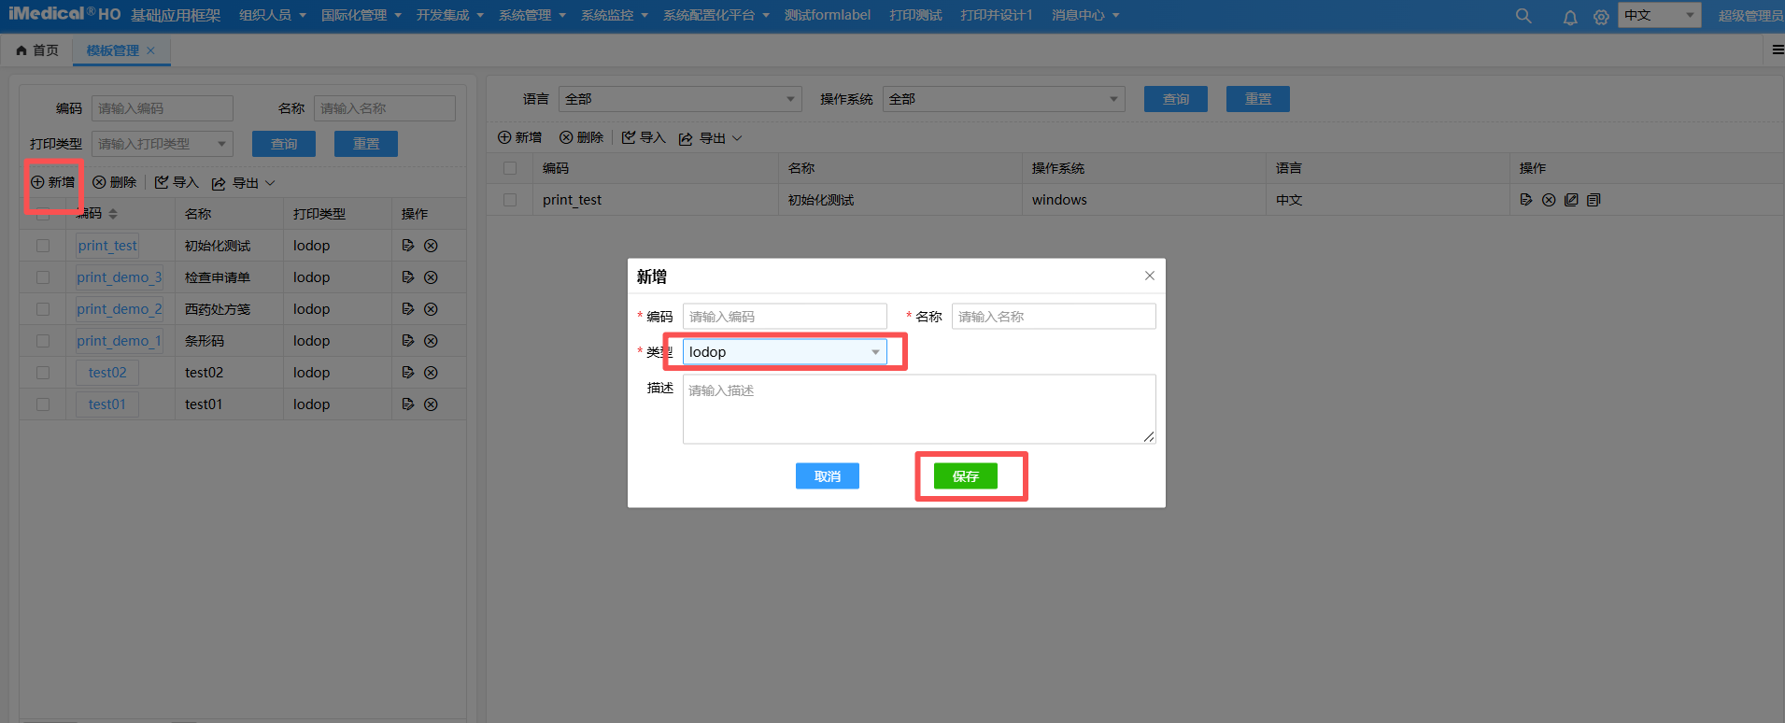The height and width of the screenshot is (723, 1785).
Task: Click the delete icon in test02 row
Action: pyautogui.click(x=431, y=373)
